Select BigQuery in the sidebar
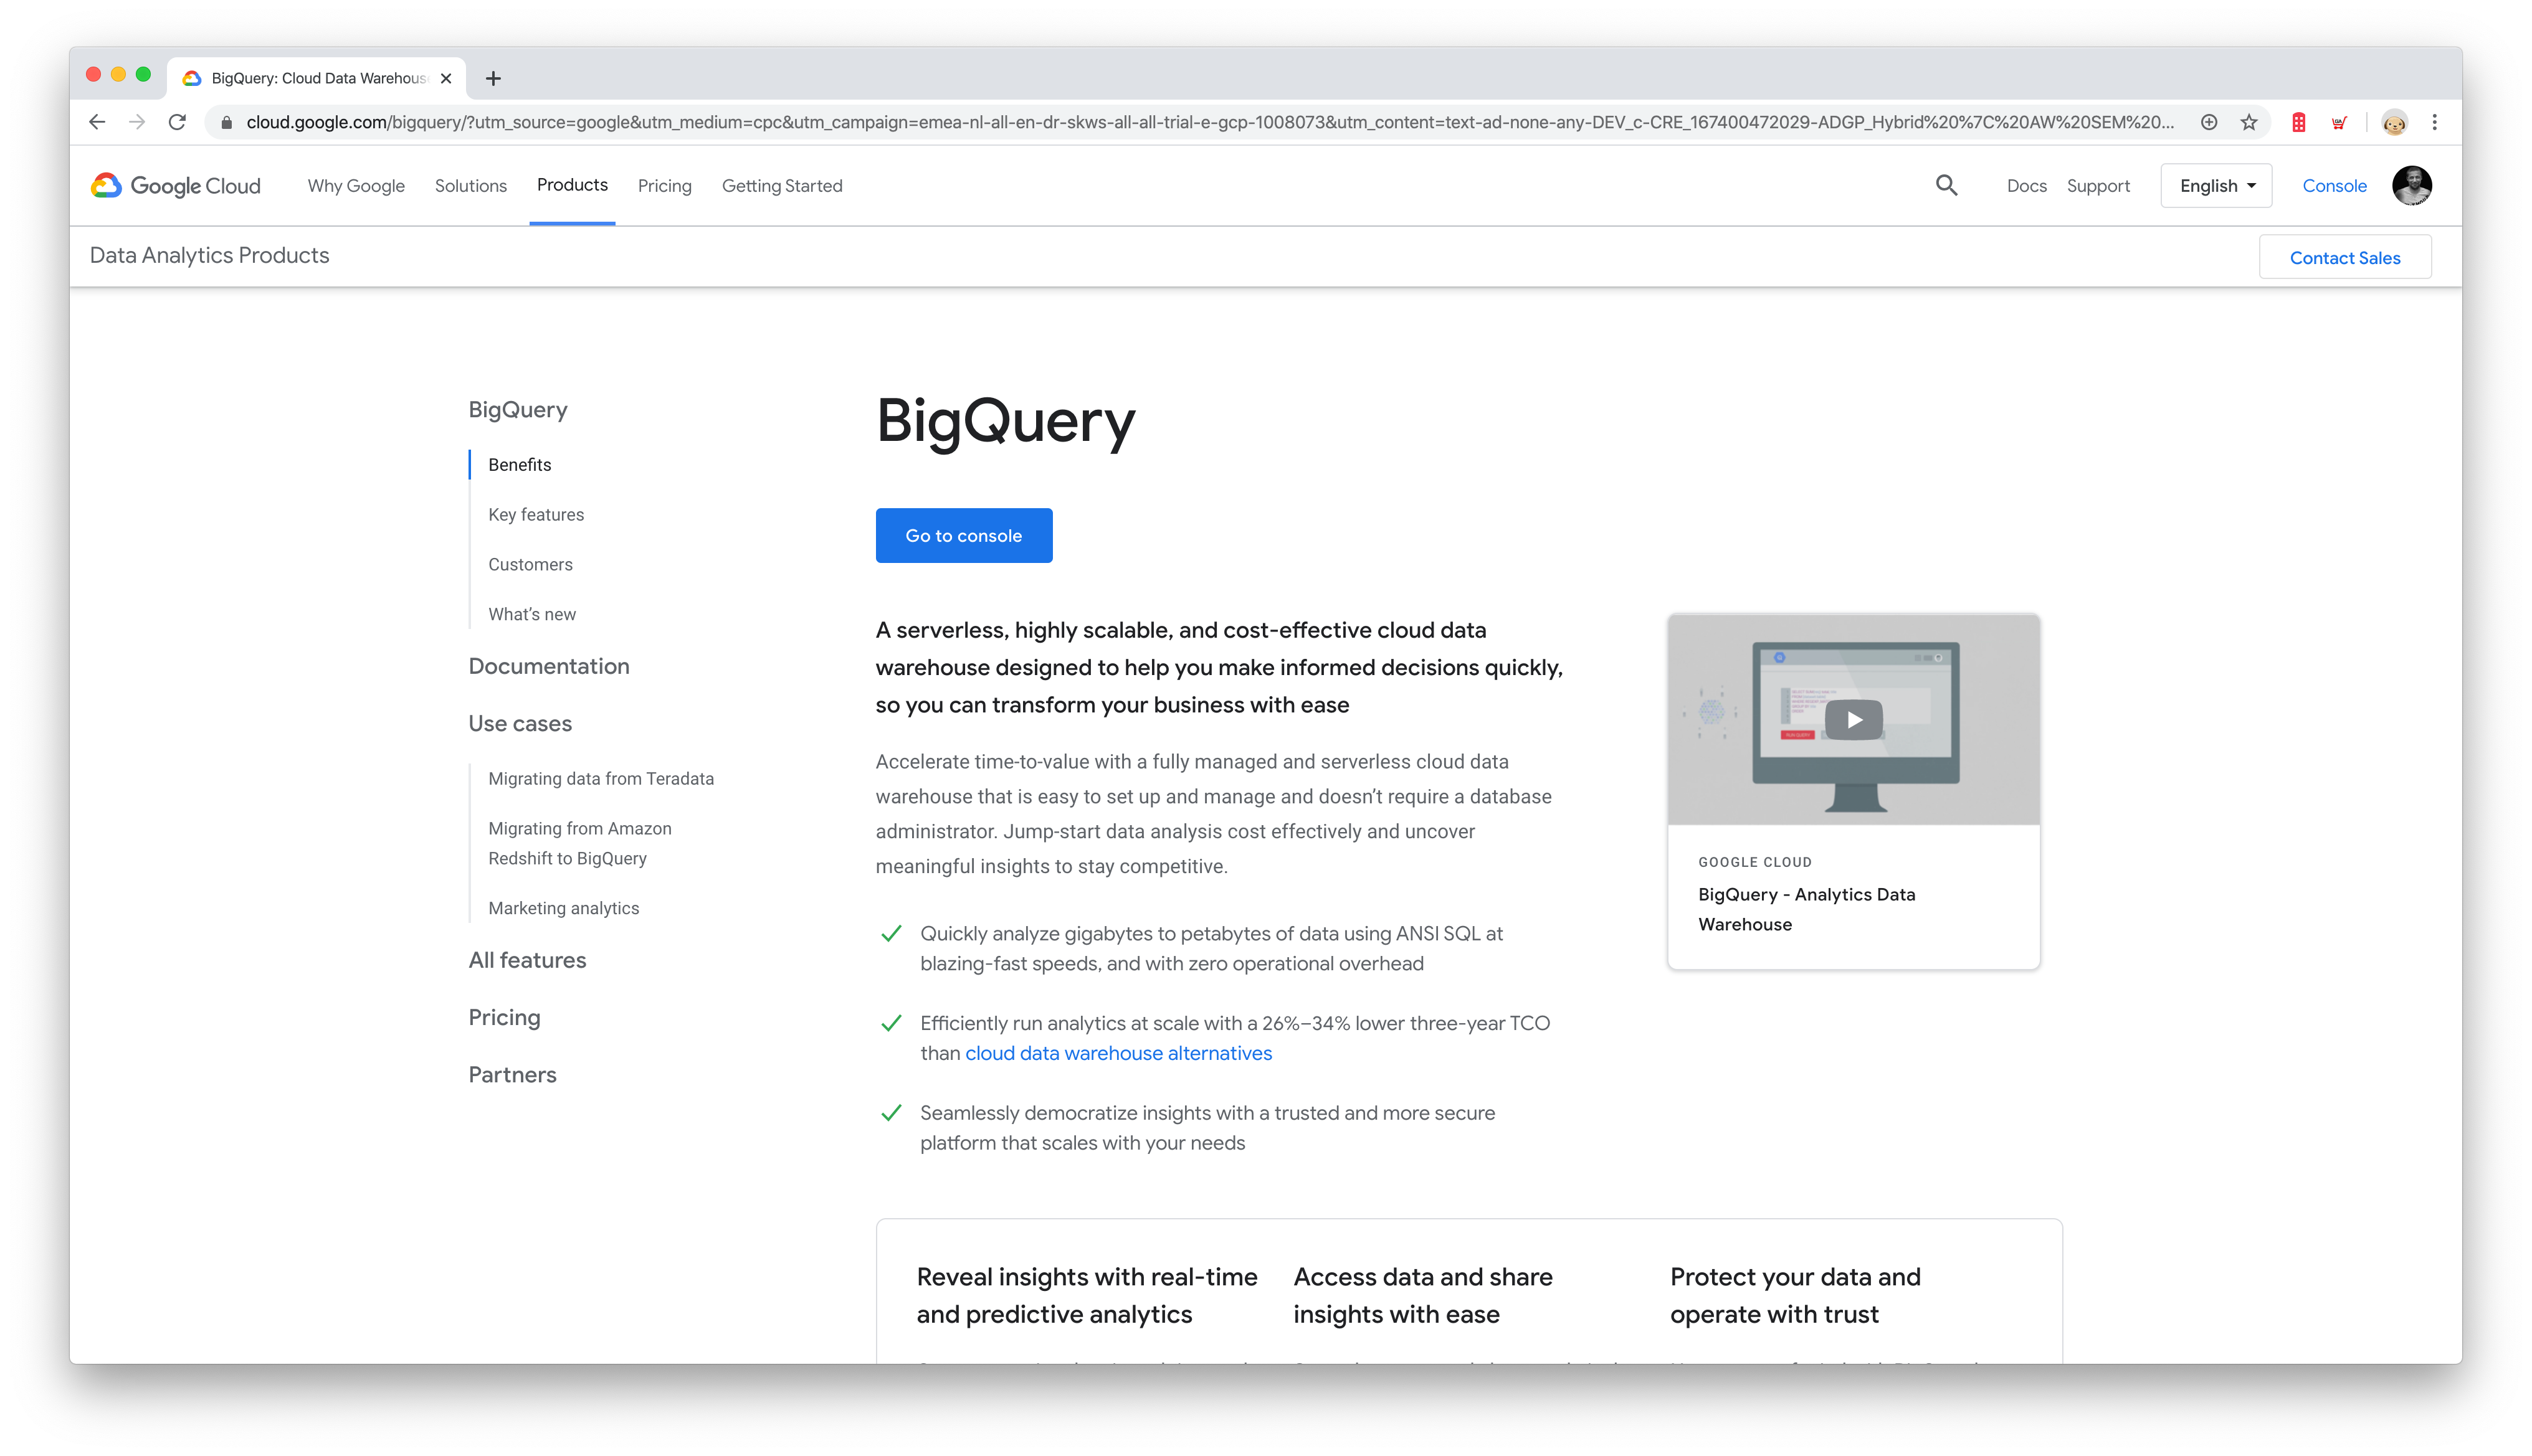 [517, 409]
